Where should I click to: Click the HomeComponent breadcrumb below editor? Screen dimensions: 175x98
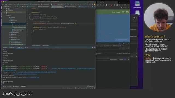[36, 45]
